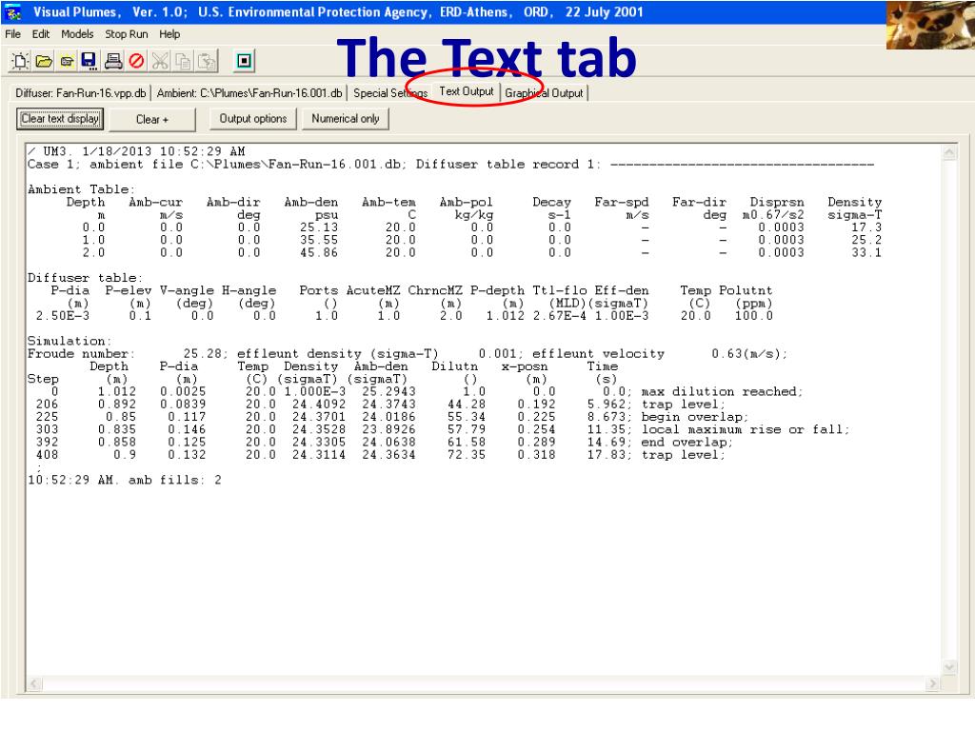The width and height of the screenshot is (975, 731).
Task: Open the Help menu
Action: click(169, 34)
